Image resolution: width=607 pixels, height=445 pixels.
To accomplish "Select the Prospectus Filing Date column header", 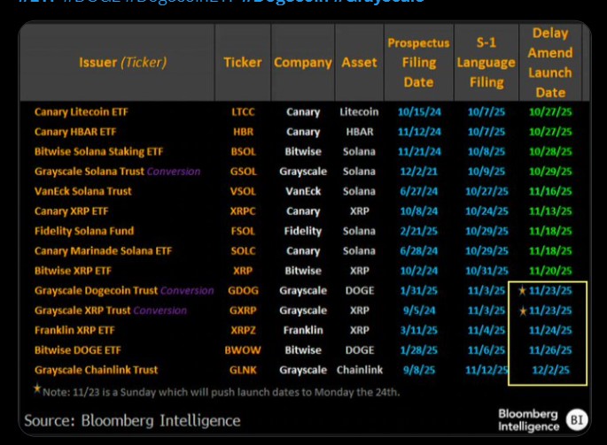I will 418,62.
